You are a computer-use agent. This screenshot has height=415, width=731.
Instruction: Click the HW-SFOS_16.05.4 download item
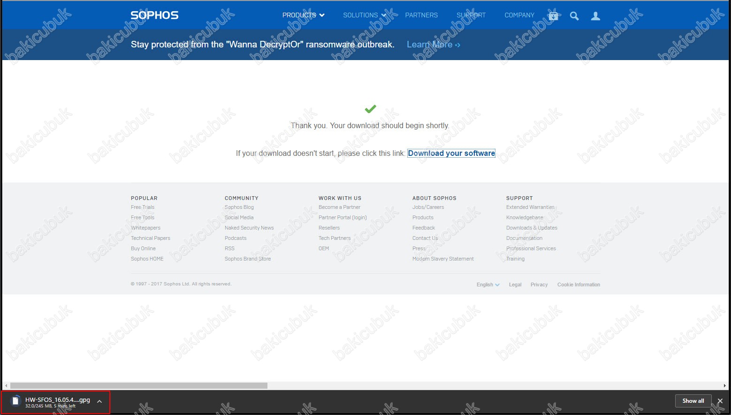pyautogui.click(x=56, y=402)
